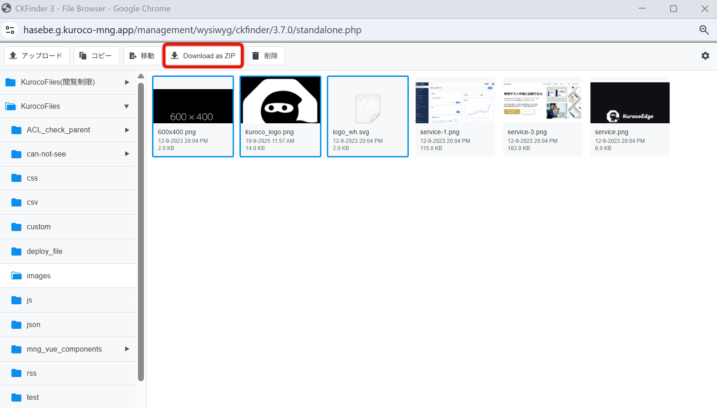Click the js folder icon
Image resolution: width=717 pixels, height=408 pixels.
[16, 300]
